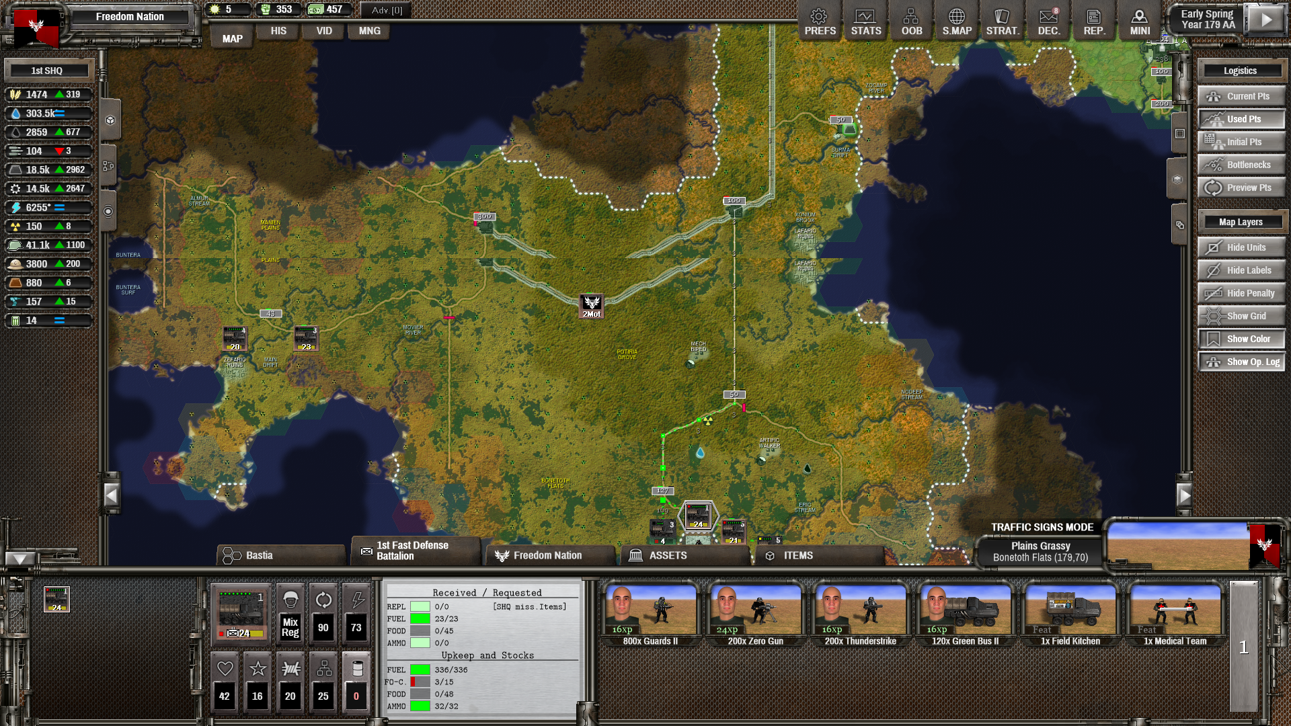Viewport: 1291px width, 726px height.
Task: Select the unit counter labeled 23
Action: tap(306, 339)
